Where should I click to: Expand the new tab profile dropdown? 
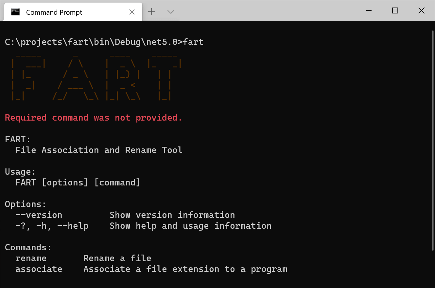171,12
